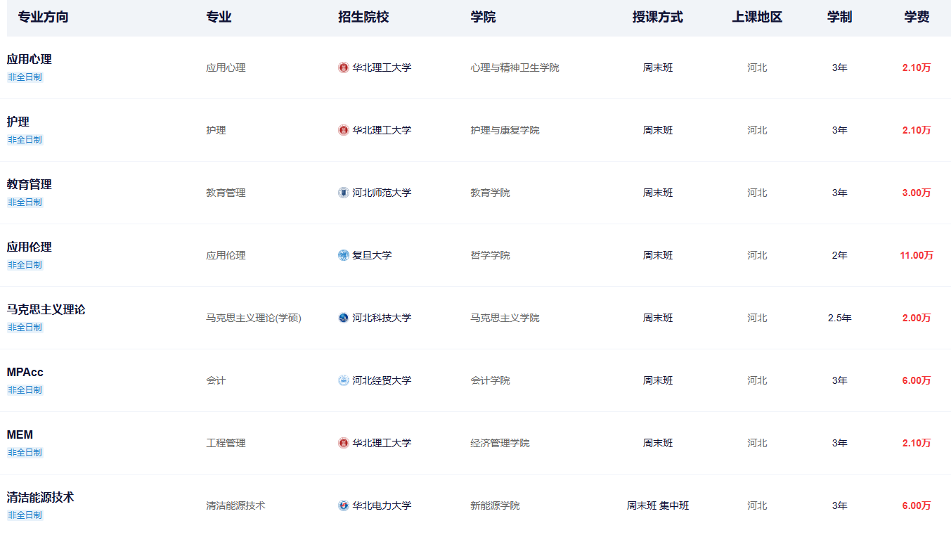
Task: Open the bold 护理 program title
Action: [18, 122]
